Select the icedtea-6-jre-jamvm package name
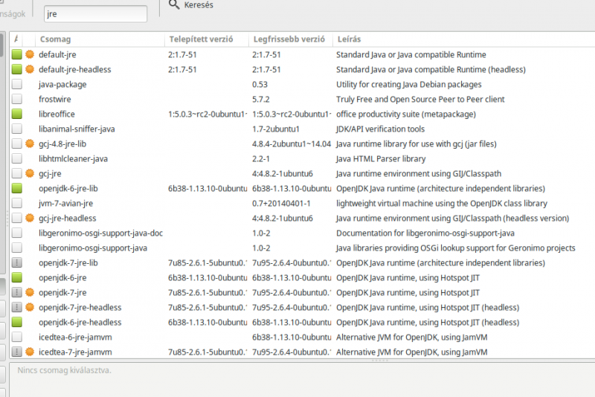 [75, 337]
